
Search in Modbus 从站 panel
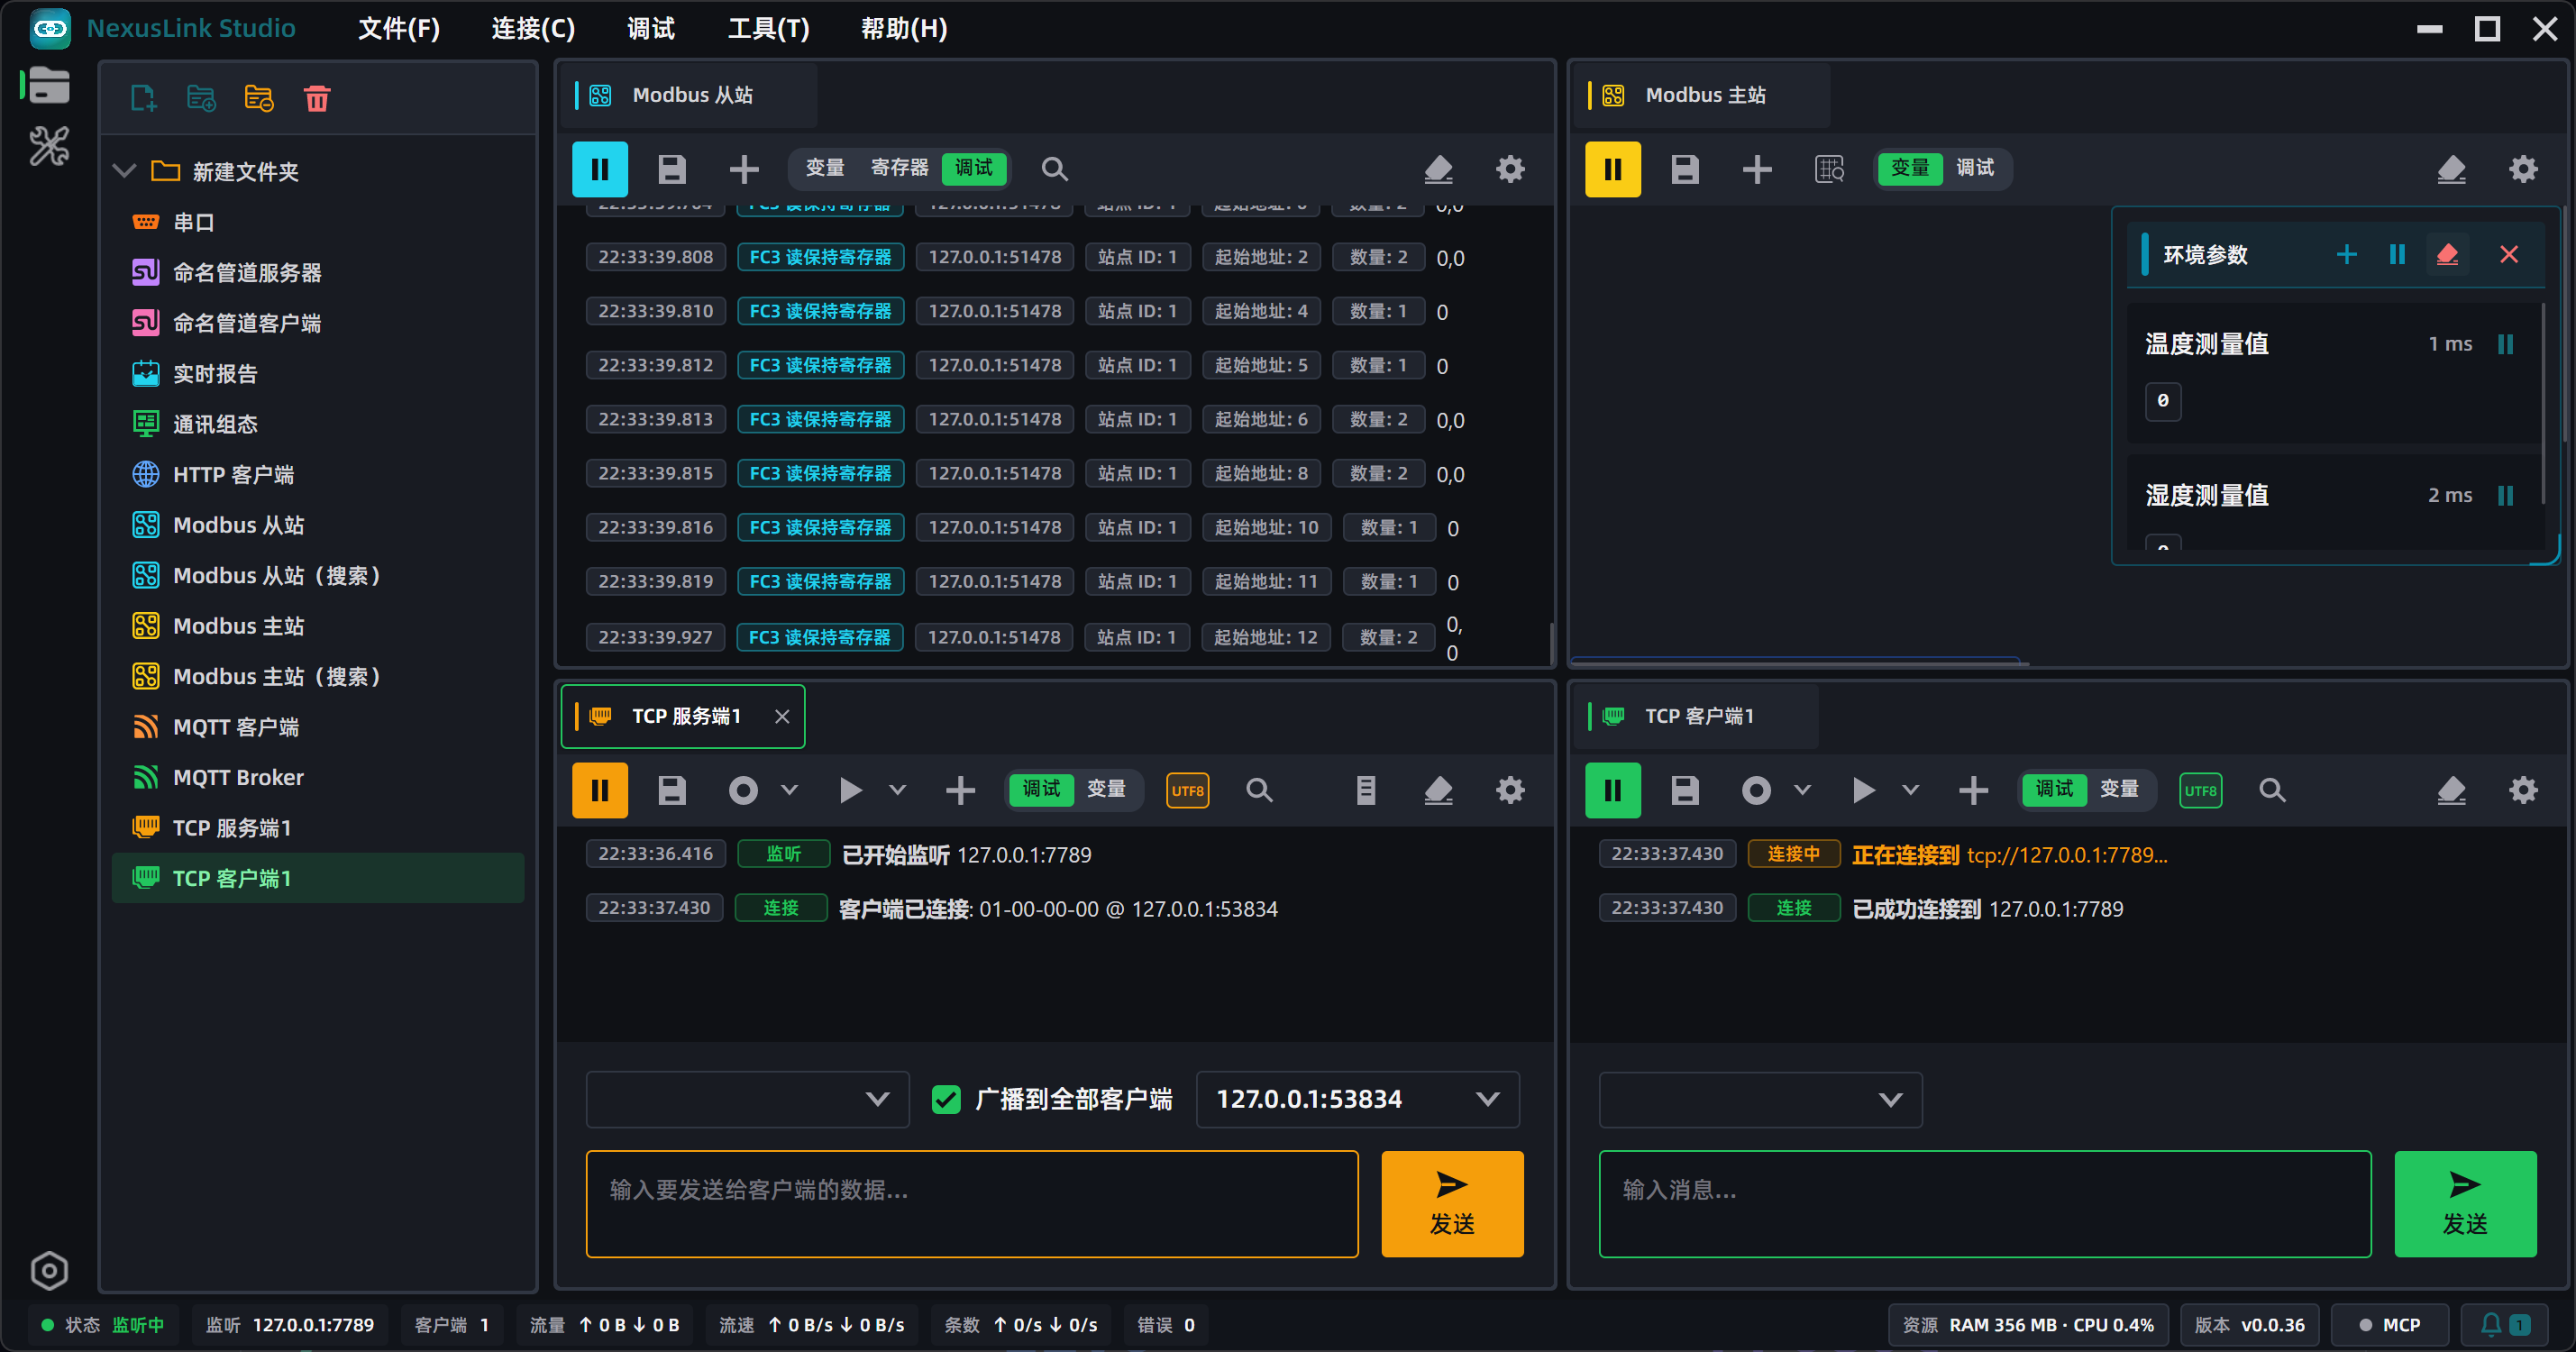pyautogui.click(x=1054, y=169)
